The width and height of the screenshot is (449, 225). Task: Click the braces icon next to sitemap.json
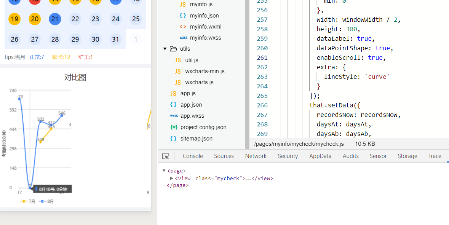173,138
